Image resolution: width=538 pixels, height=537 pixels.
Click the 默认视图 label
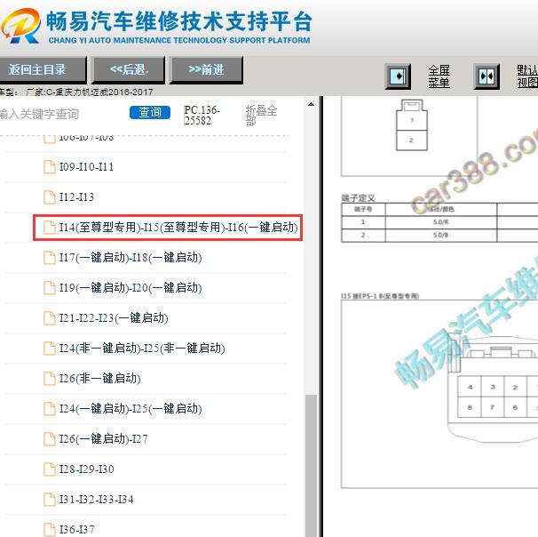tap(527, 76)
